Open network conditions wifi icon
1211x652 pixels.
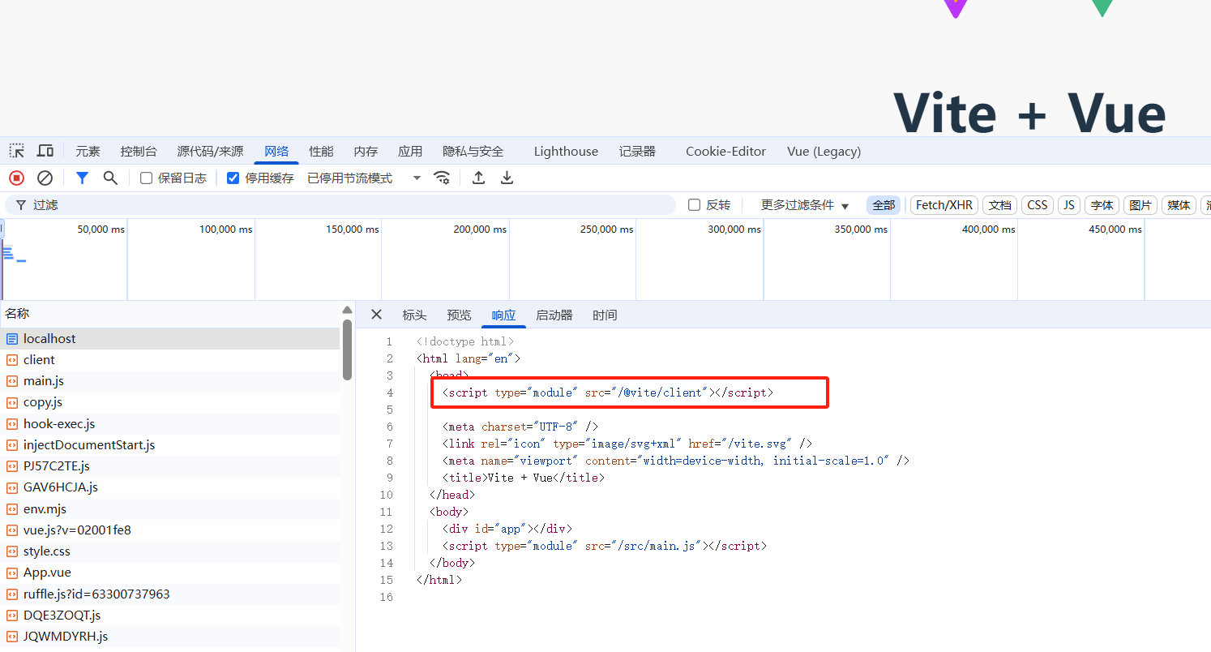pos(442,178)
